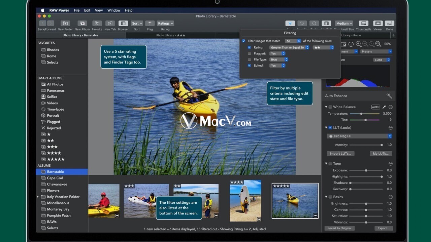Zoom in with the plus magnifier icon

tap(359, 44)
